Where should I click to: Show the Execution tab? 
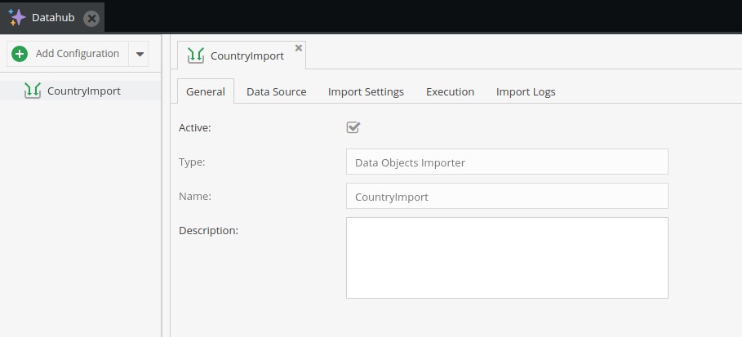(450, 91)
